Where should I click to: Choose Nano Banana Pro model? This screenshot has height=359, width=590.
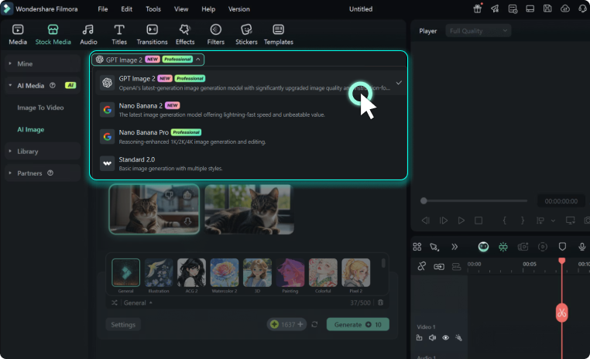pos(249,136)
